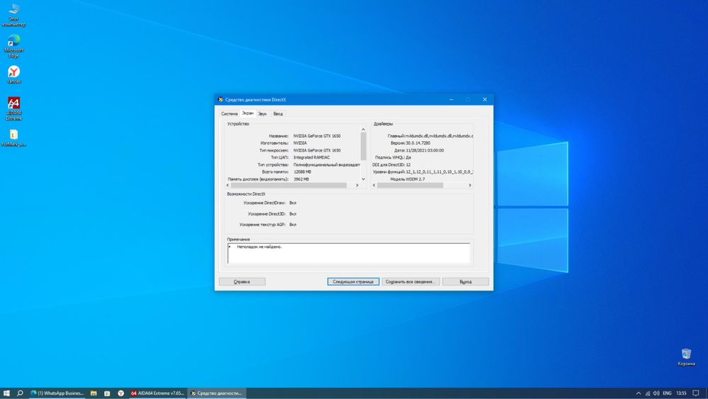Click "Ускорение текстур AGP" label
The height and width of the screenshot is (399, 708).
[263, 225]
